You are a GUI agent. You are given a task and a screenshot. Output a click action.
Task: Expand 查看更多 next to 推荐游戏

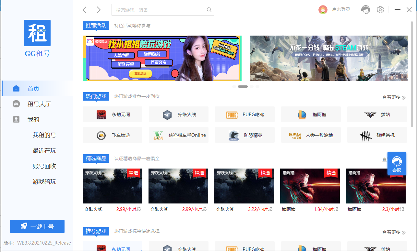point(394,232)
